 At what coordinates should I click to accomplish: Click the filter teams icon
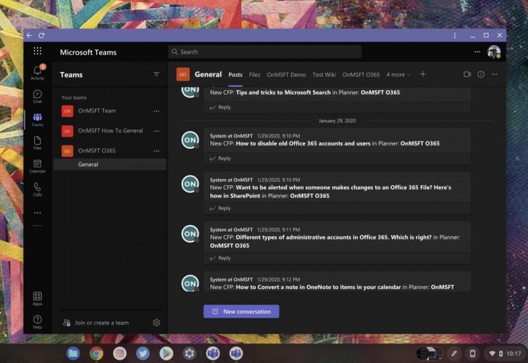tap(157, 74)
